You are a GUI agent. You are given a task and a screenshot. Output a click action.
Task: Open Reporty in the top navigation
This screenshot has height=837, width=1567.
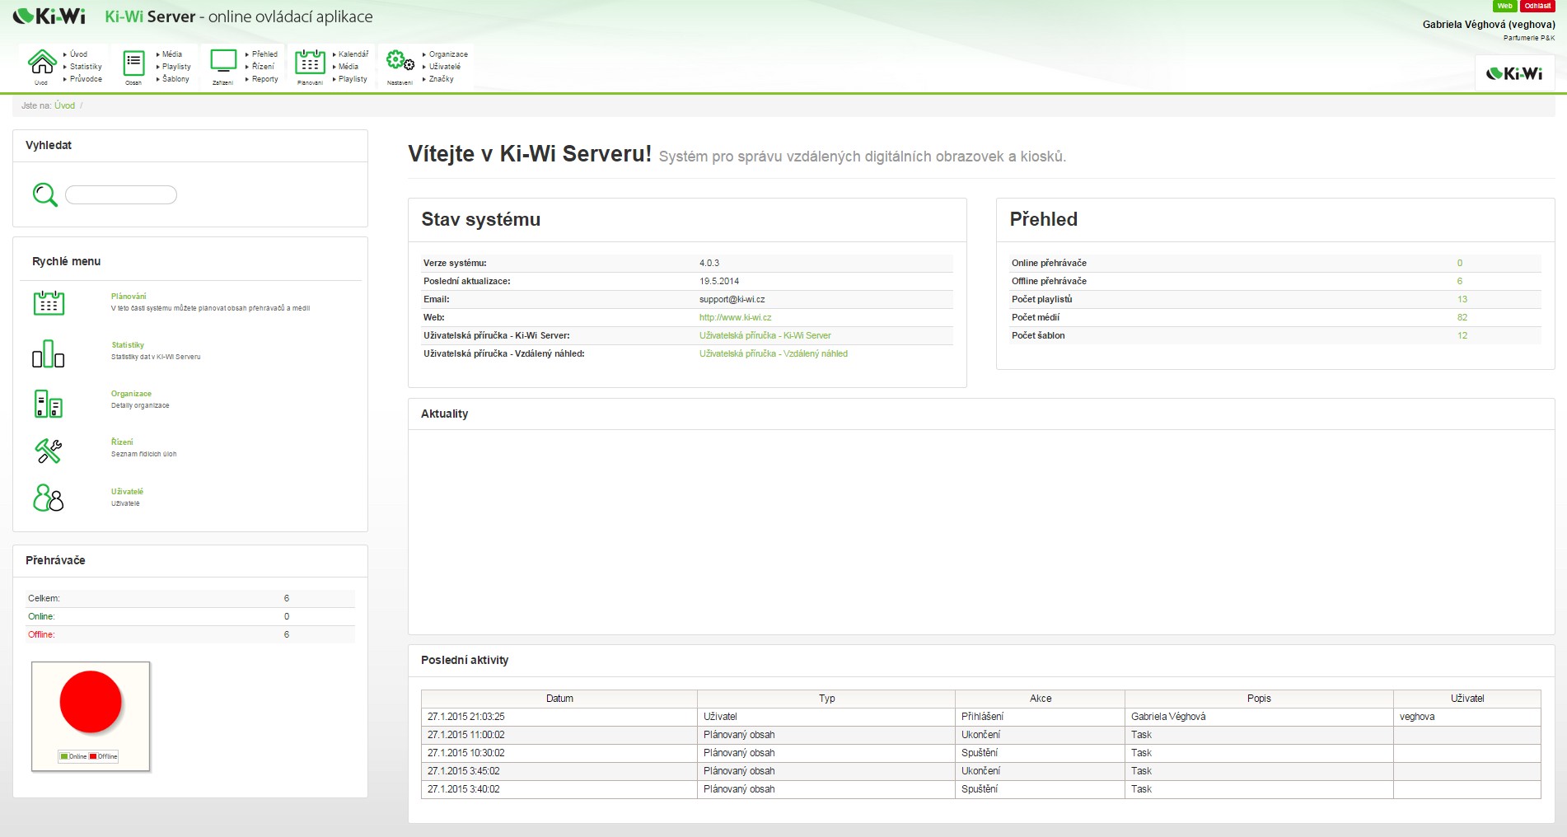(x=264, y=79)
